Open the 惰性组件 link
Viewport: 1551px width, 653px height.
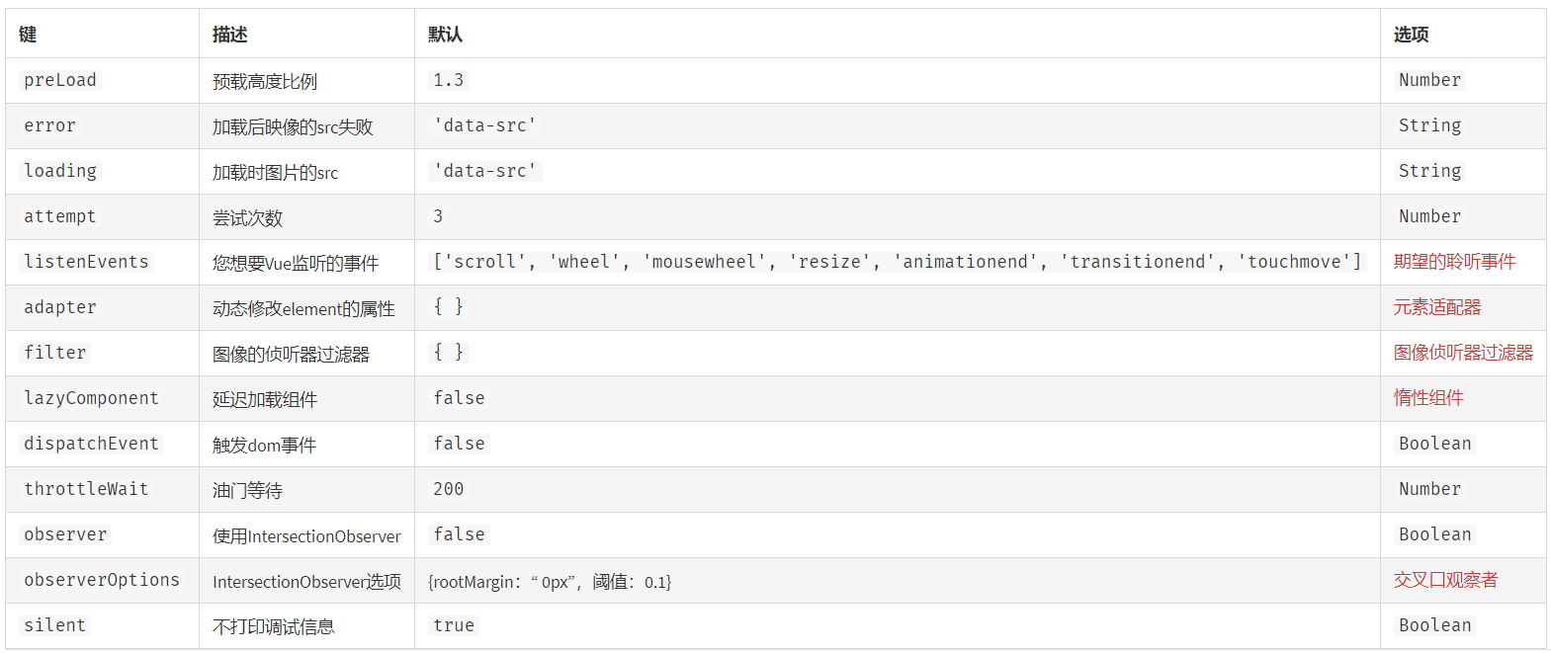coord(1428,398)
